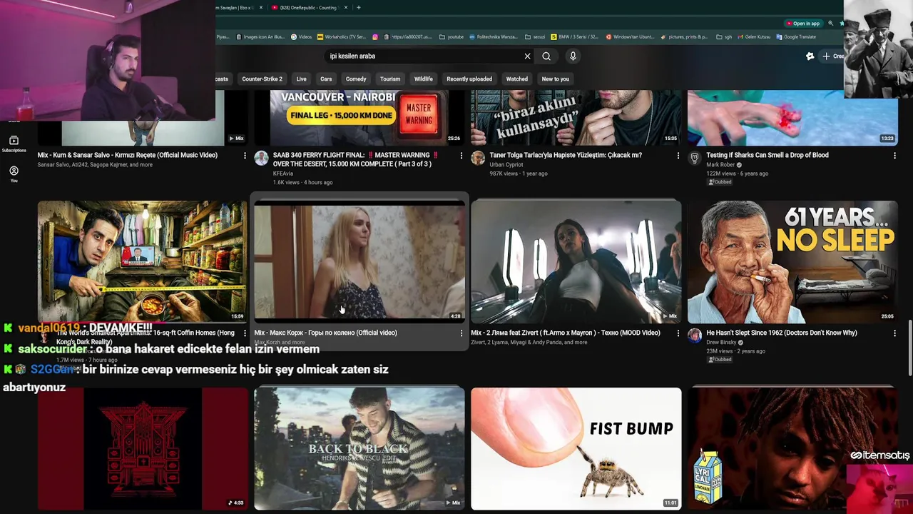Clear the search box with the X icon
The width and height of the screenshot is (913, 514).
(527, 56)
